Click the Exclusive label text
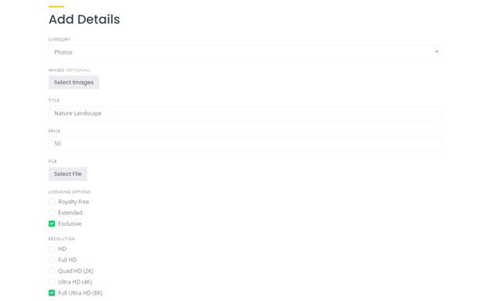The height and width of the screenshot is (301, 492). [x=70, y=224]
